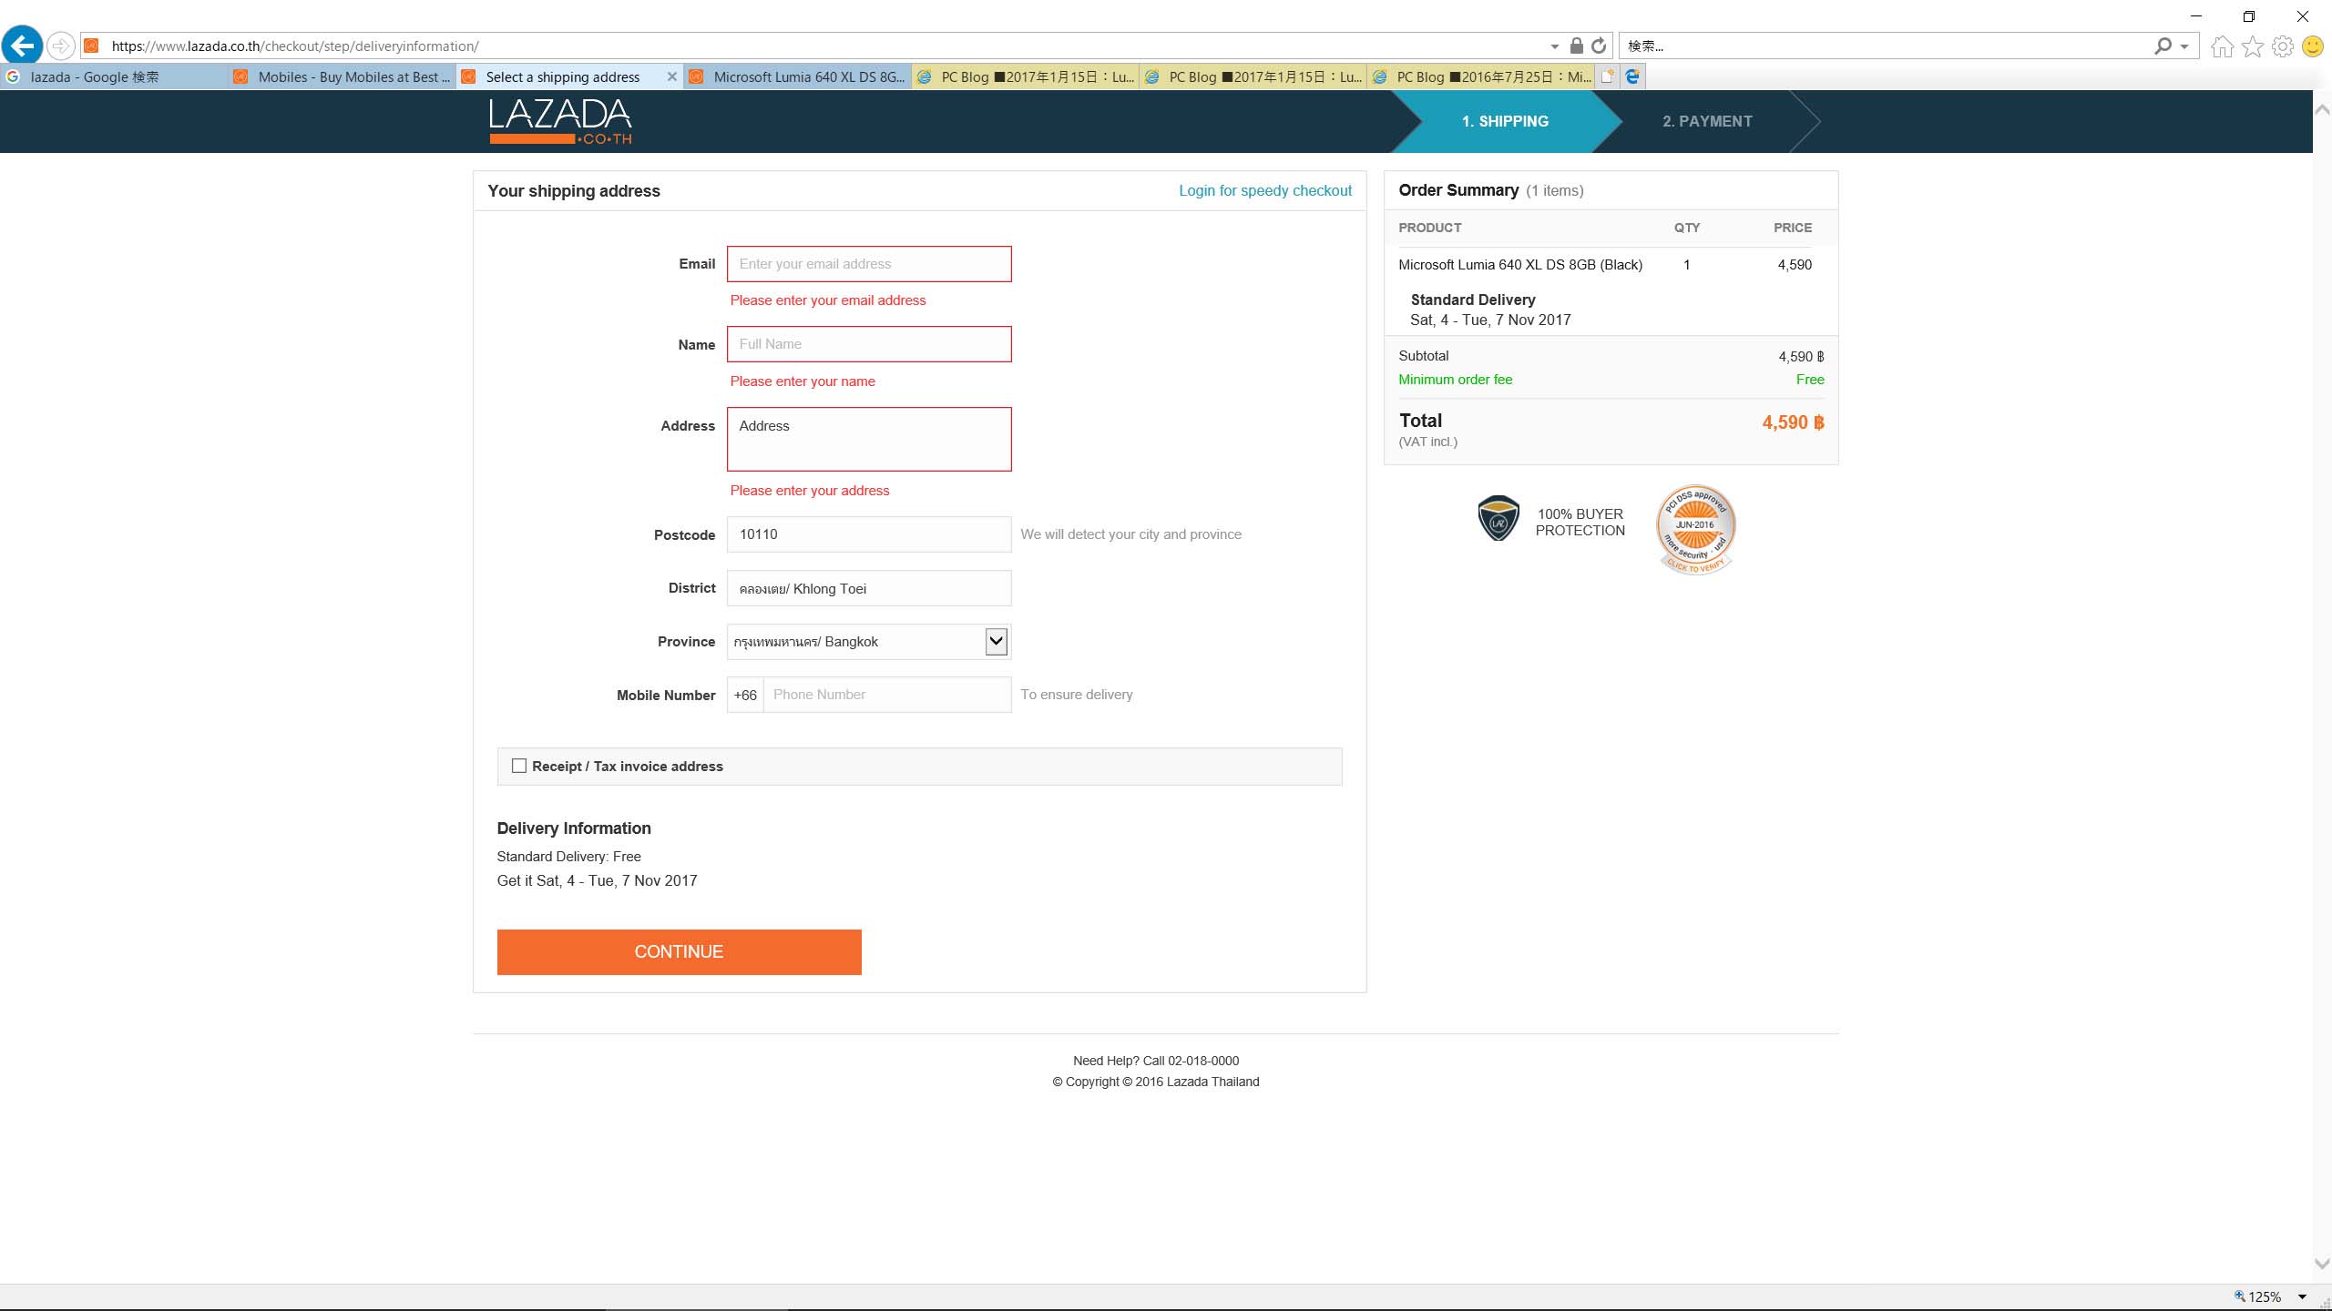Click the page scrollbar up arrow
Screen dimensions: 2332x1311
[x=2322, y=109]
